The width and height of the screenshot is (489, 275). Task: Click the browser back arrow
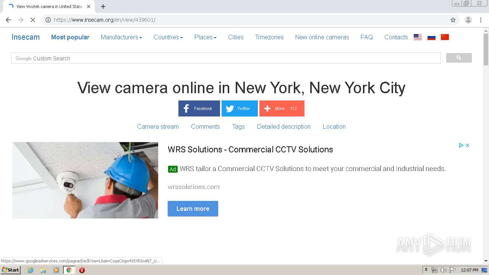pyautogui.click(x=8, y=20)
